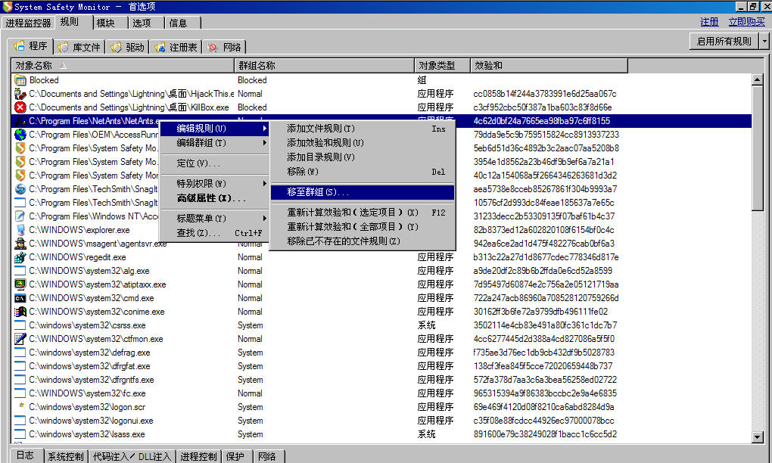
Task: Click the 启用所有规则 button
Action: (x=724, y=42)
